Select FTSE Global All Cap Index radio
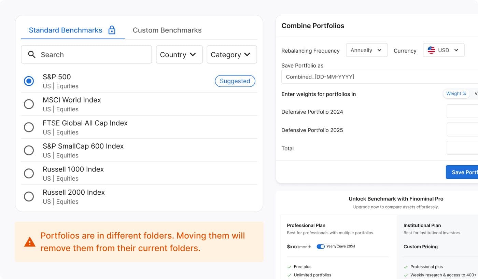The height and width of the screenshot is (279, 478). [x=29, y=127]
